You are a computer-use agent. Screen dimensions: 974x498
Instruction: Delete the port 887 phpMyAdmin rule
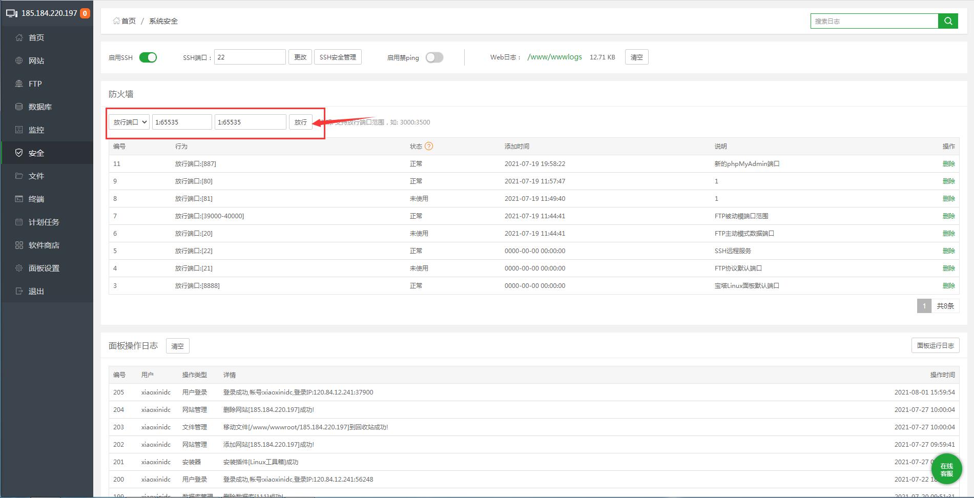pos(948,164)
